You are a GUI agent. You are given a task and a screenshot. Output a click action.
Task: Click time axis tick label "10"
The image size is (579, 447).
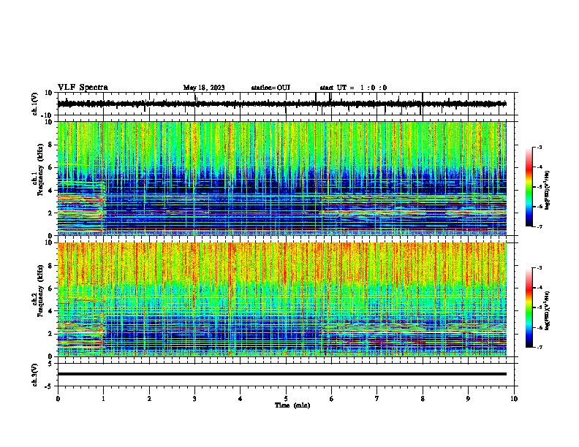coord(514,399)
